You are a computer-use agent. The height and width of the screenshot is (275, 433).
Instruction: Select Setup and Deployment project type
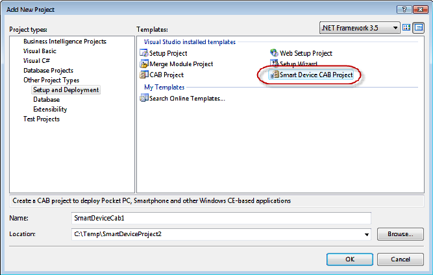(x=66, y=90)
